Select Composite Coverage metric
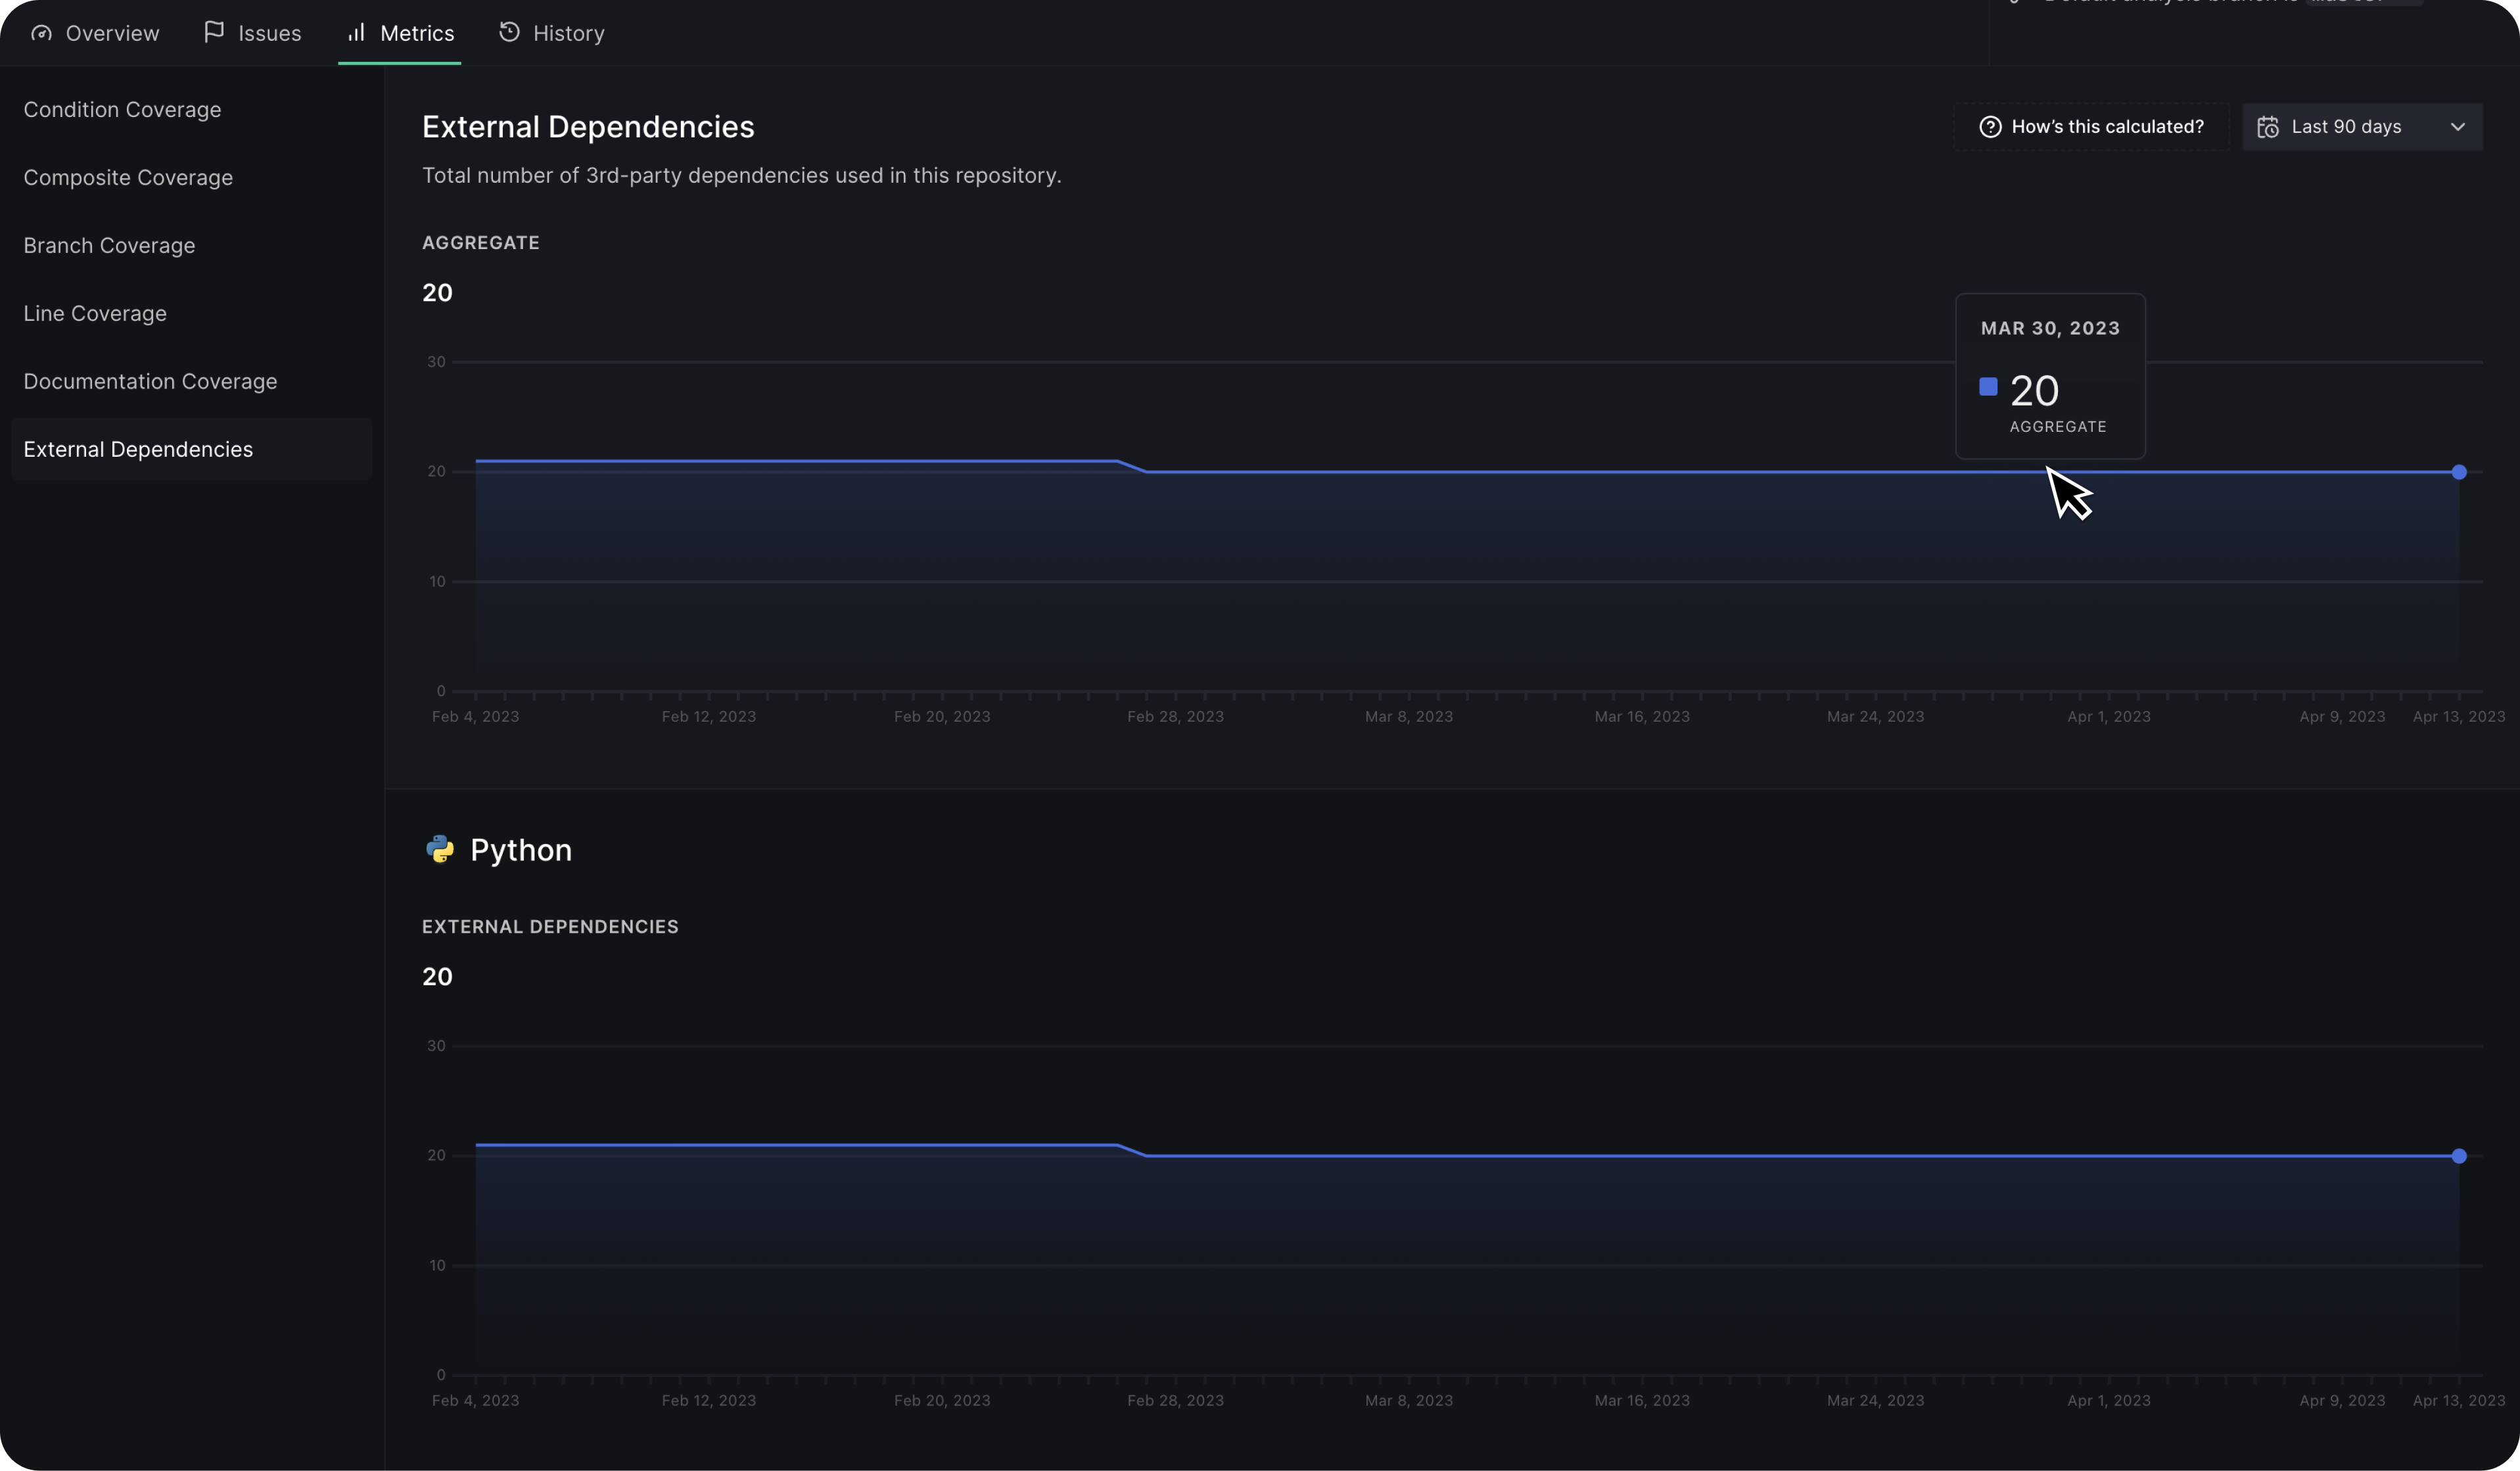2520x1471 pixels. [128, 178]
